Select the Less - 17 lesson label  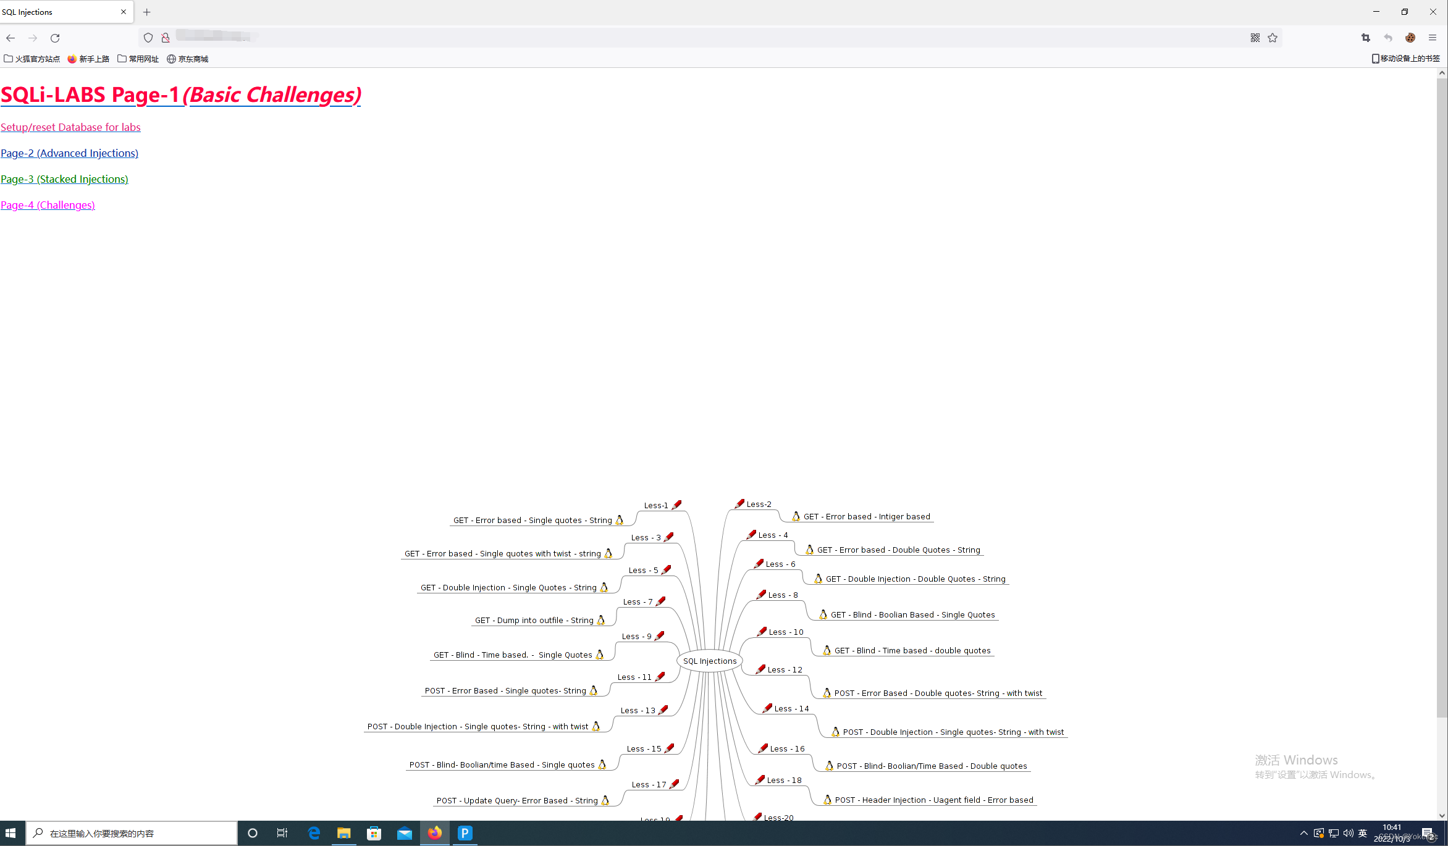649,784
